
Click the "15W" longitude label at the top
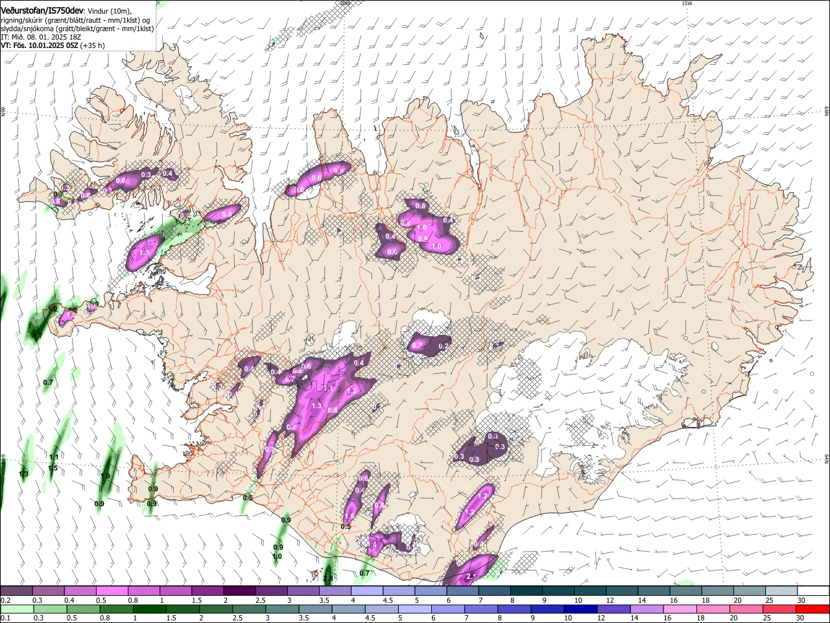[x=687, y=3]
